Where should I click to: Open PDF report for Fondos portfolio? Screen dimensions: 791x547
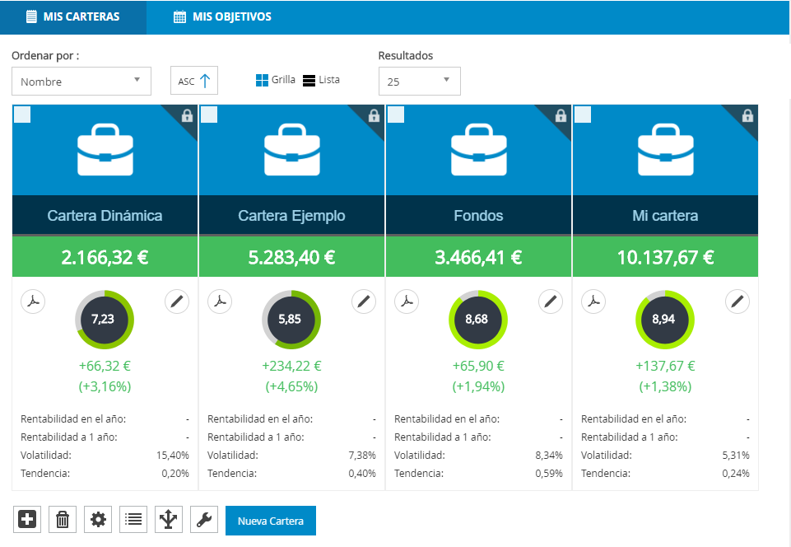coord(407,302)
